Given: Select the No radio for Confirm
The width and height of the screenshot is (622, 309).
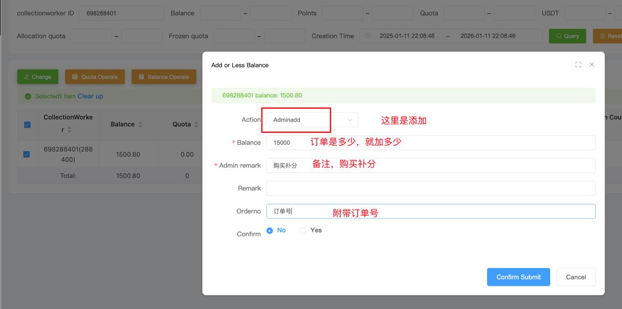Looking at the screenshot, I should (270, 230).
